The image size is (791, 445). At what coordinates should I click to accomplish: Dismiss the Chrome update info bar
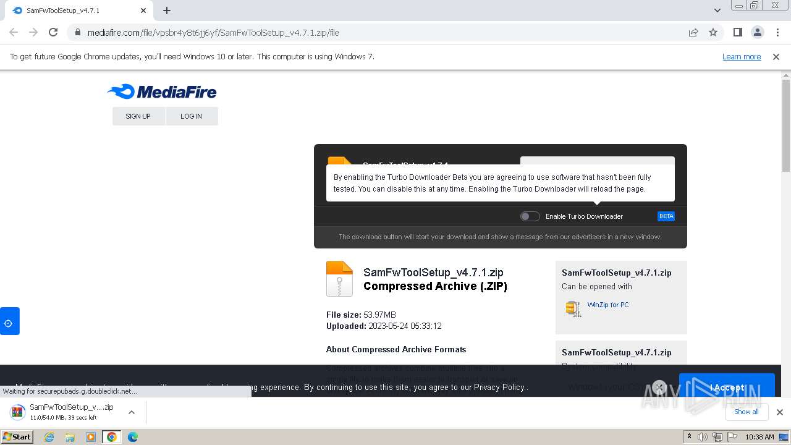pos(776,56)
